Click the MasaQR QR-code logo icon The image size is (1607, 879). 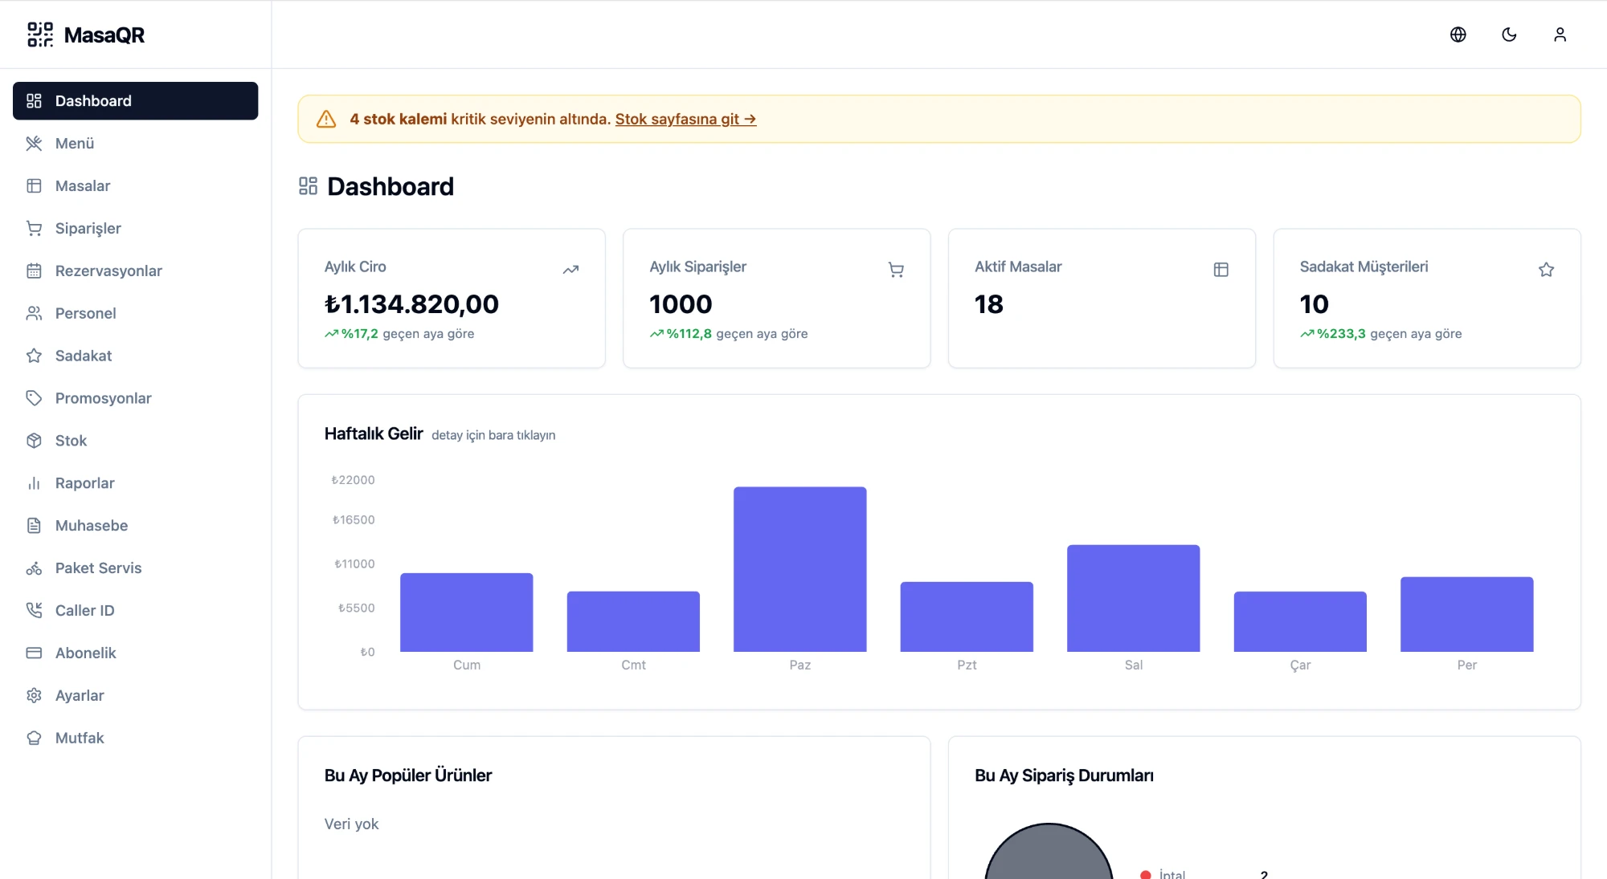(x=40, y=35)
